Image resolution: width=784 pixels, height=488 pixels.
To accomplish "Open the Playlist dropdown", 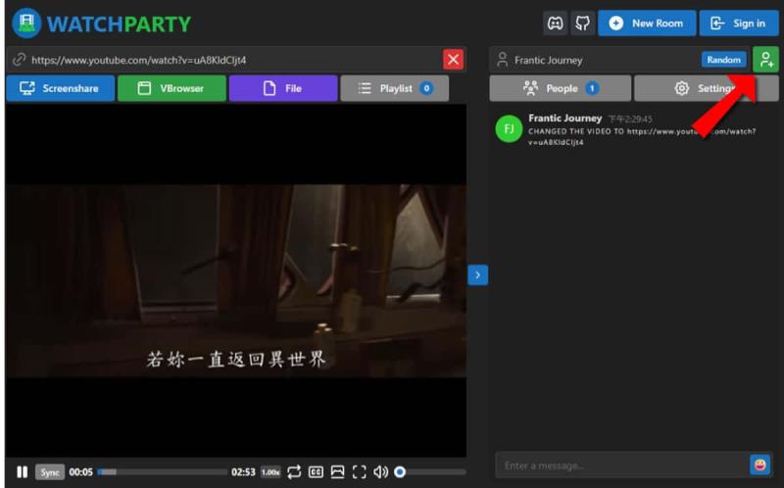I will 395,88.
